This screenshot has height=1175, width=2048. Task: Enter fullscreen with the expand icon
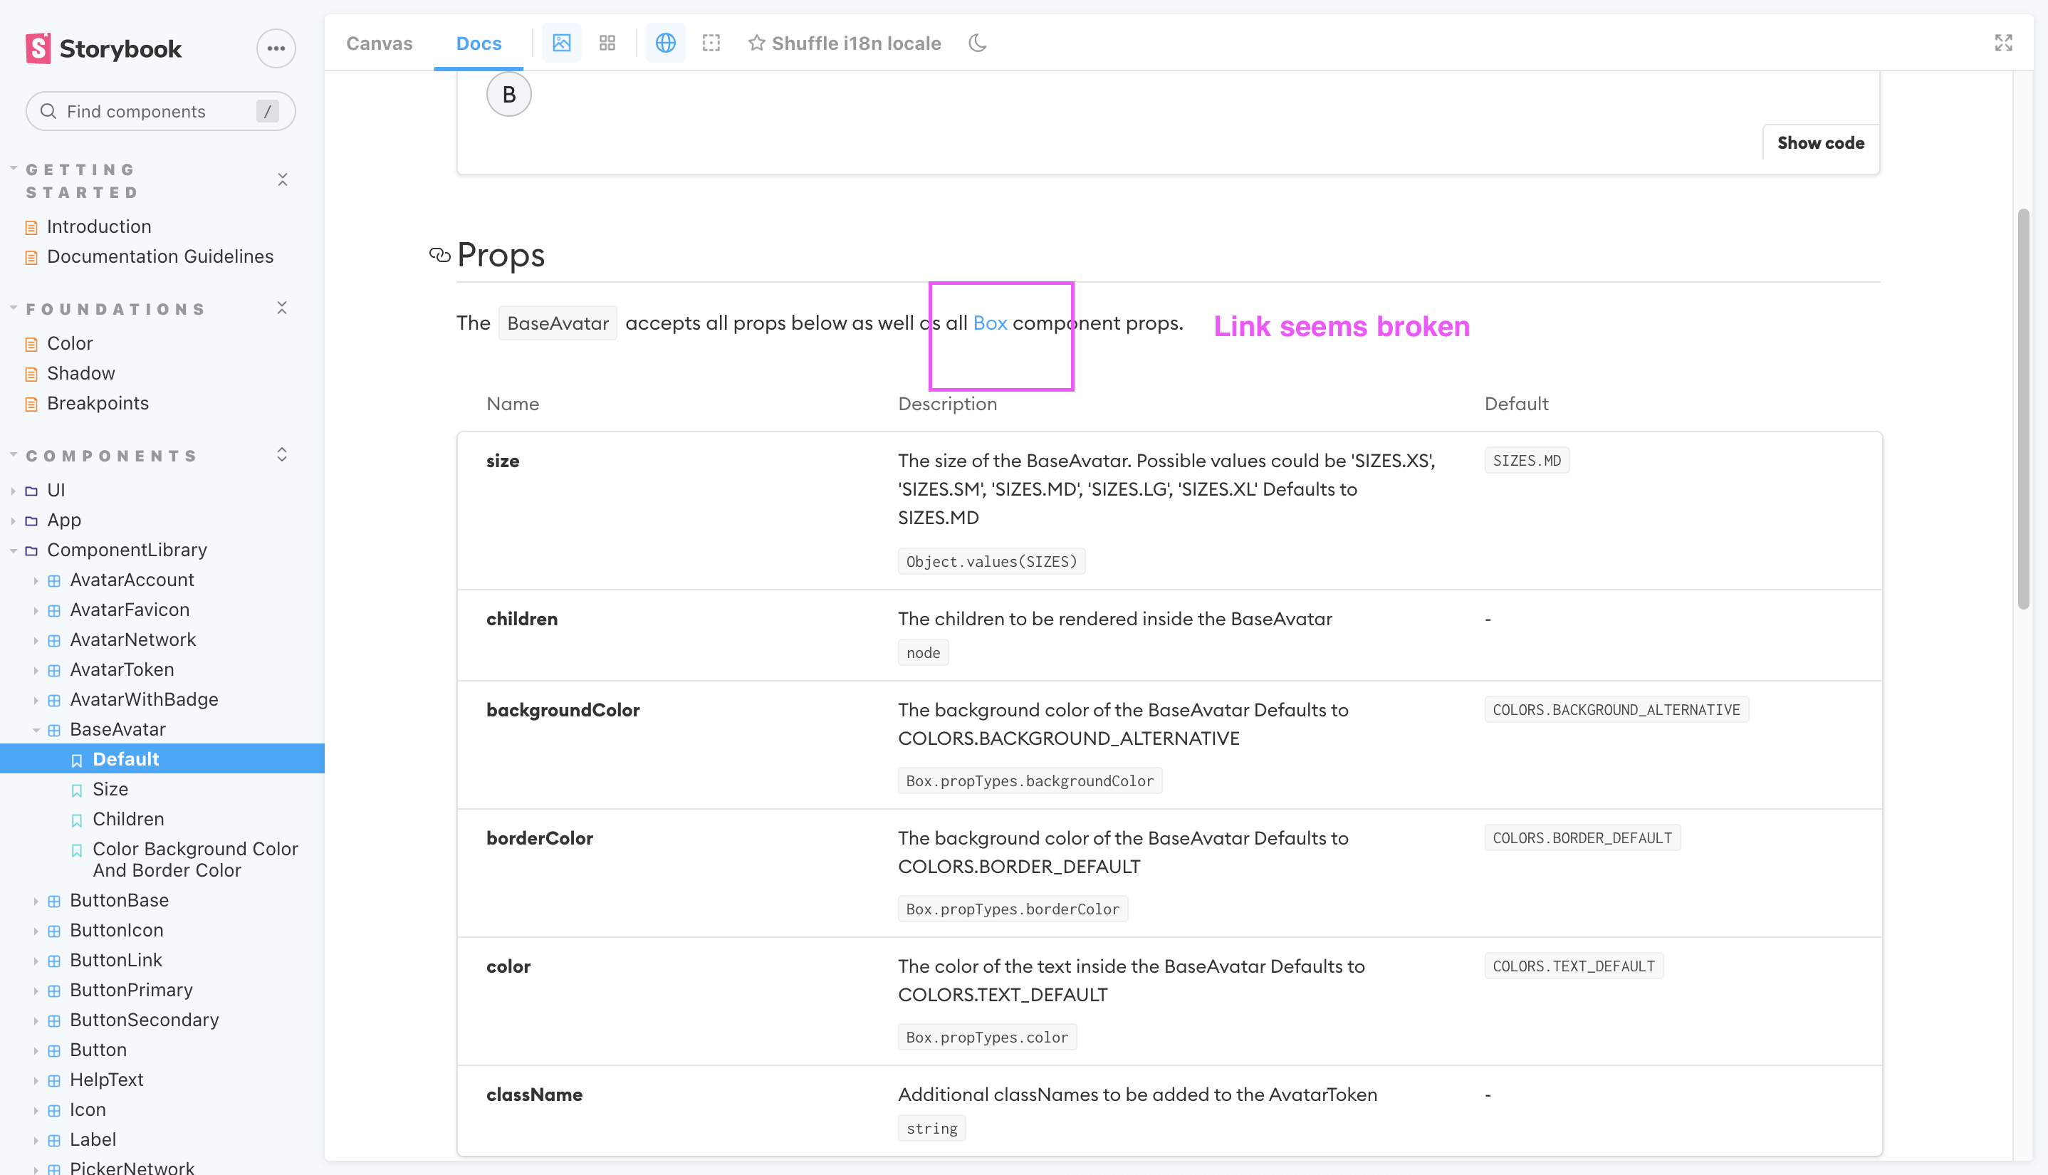point(2005,43)
